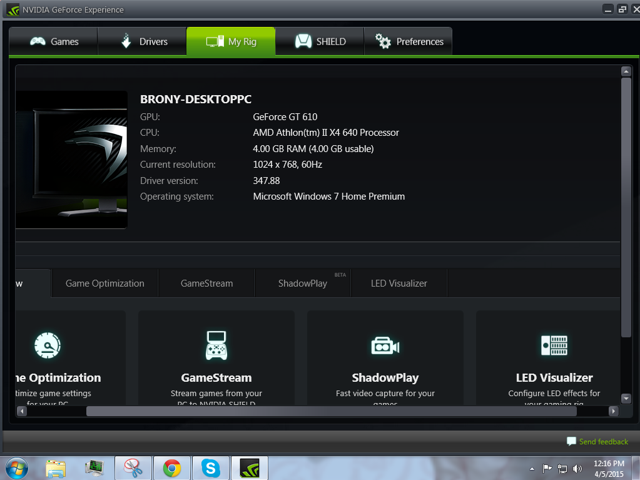
Task: Click the driver version 347.88 value
Action: [x=266, y=180]
